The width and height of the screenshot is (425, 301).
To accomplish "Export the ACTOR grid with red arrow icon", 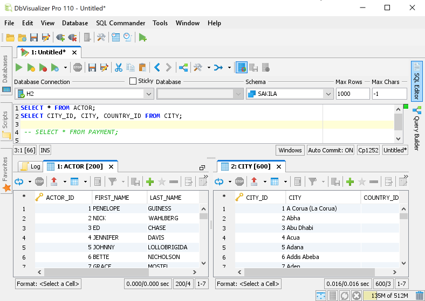I will pos(54,181).
